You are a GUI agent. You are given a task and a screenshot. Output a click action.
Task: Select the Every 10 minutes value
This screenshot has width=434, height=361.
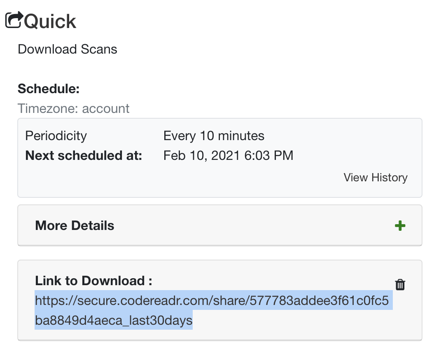click(x=214, y=136)
